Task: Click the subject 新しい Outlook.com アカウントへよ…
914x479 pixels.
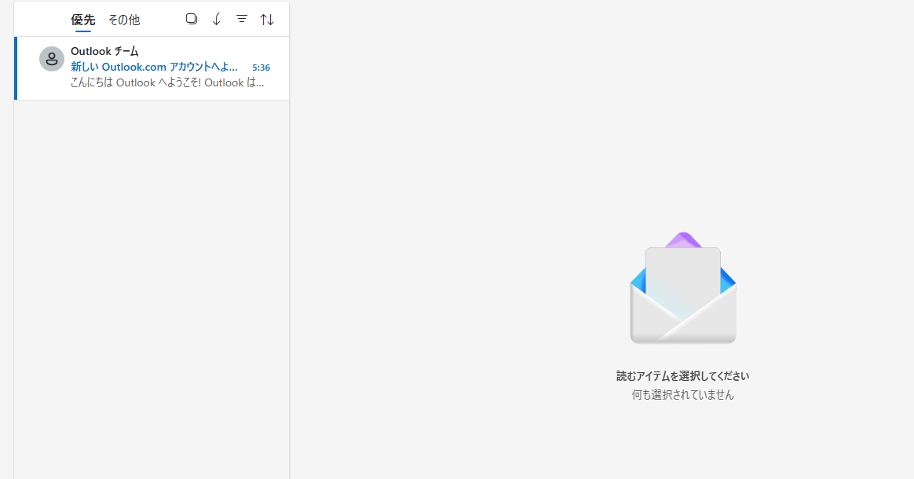Action: coord(154,67)
